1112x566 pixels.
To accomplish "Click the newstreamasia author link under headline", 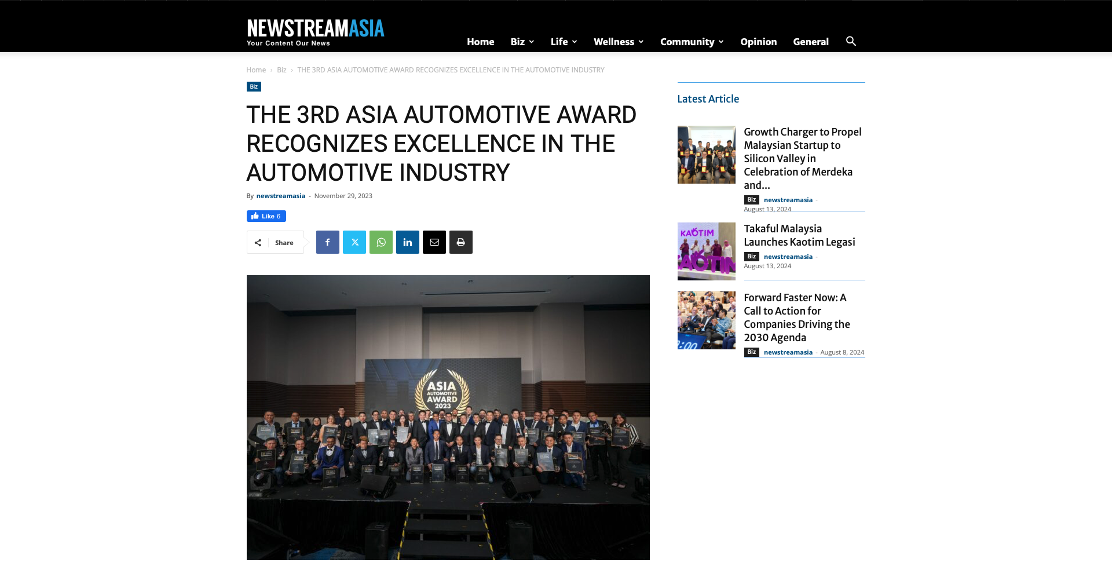I will point(280,196).
